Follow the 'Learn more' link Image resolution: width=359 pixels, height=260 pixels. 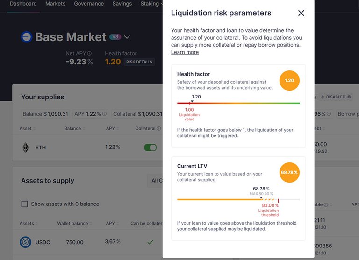pos(185,52)
